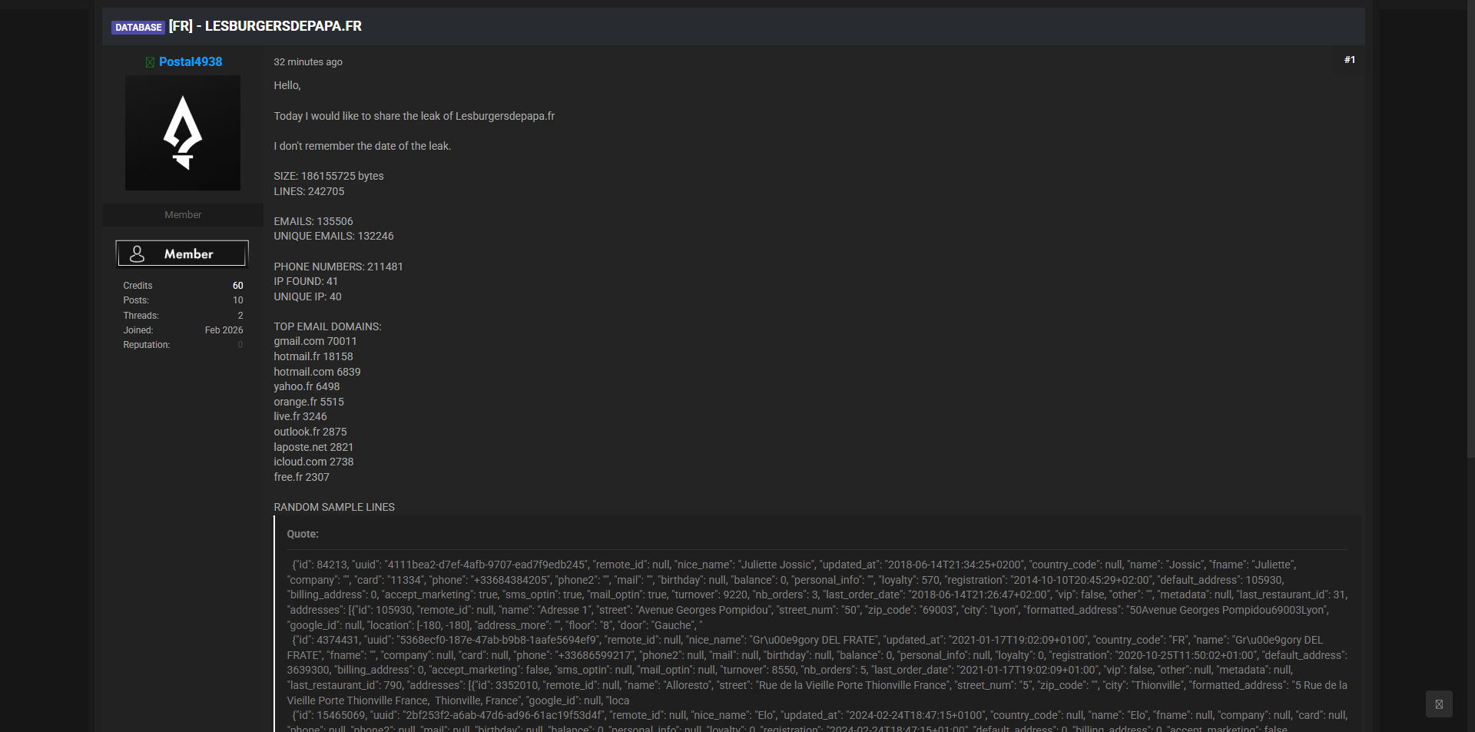Viewport: 1475px width, 732px height.
Task: Click the Member rank badge label
Action: pos(188,253)
